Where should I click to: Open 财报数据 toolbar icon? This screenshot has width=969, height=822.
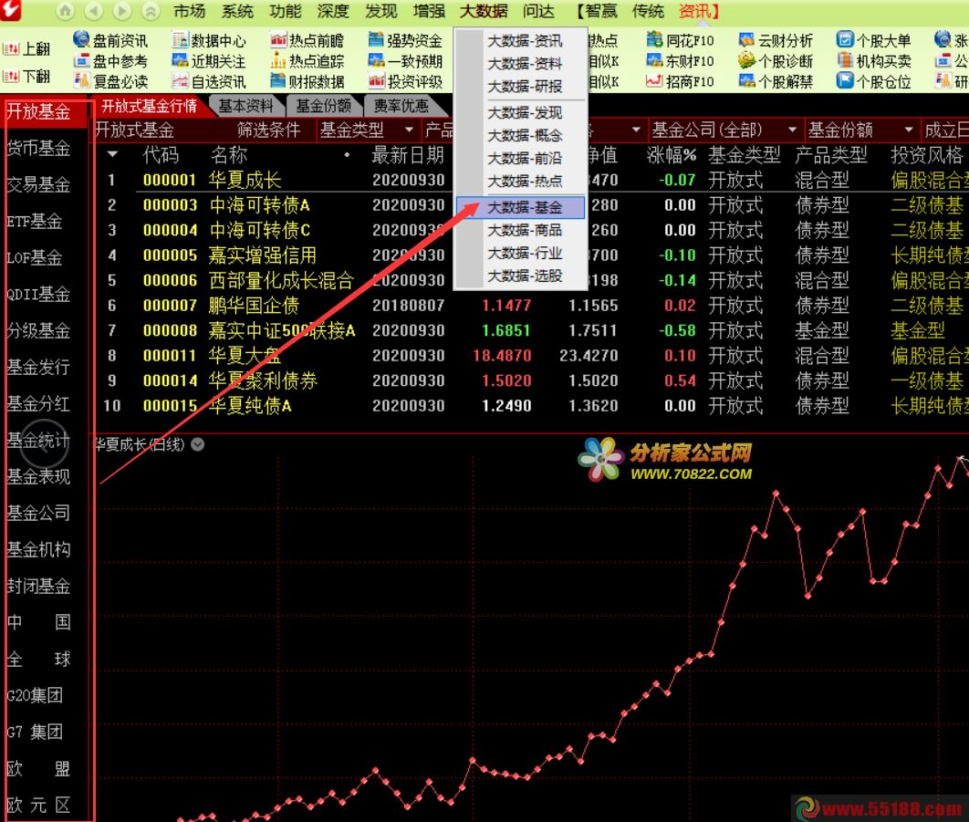pos(278,81)
